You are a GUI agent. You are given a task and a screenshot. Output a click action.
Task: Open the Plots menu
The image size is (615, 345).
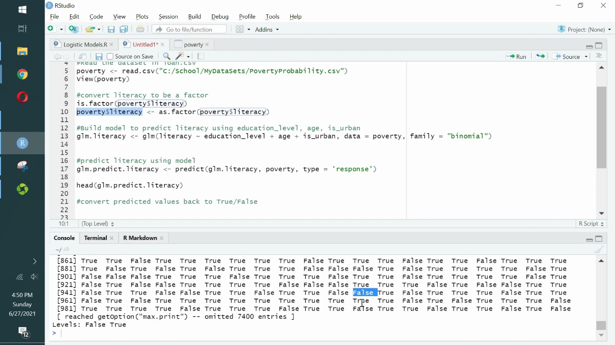(x=142, y=16)
